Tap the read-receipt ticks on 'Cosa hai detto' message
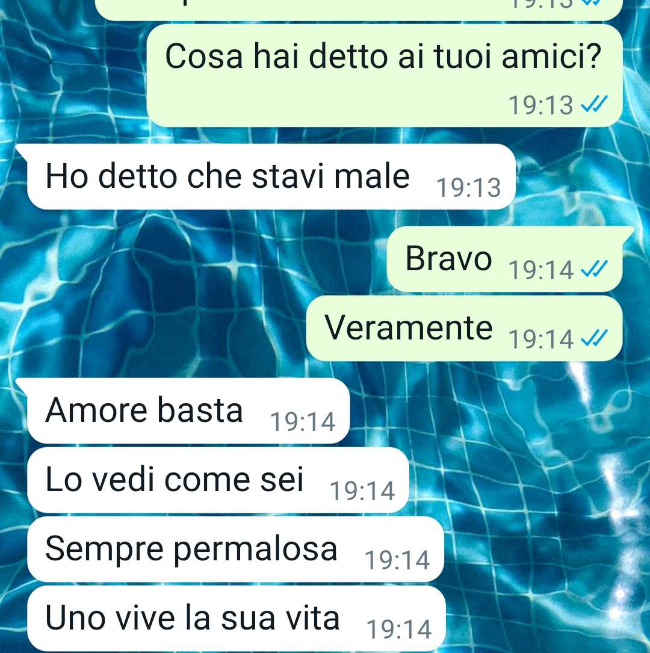 594,104
